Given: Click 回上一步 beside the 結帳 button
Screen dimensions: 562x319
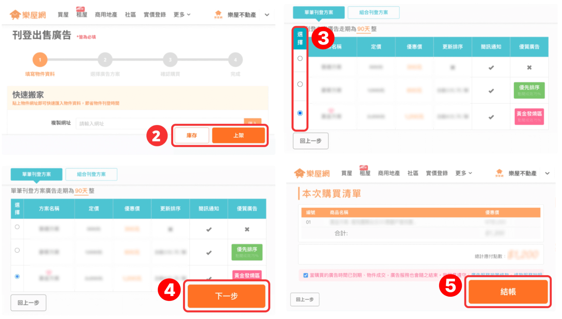Looking at the screenshot, I should click(x=305, y=299).
